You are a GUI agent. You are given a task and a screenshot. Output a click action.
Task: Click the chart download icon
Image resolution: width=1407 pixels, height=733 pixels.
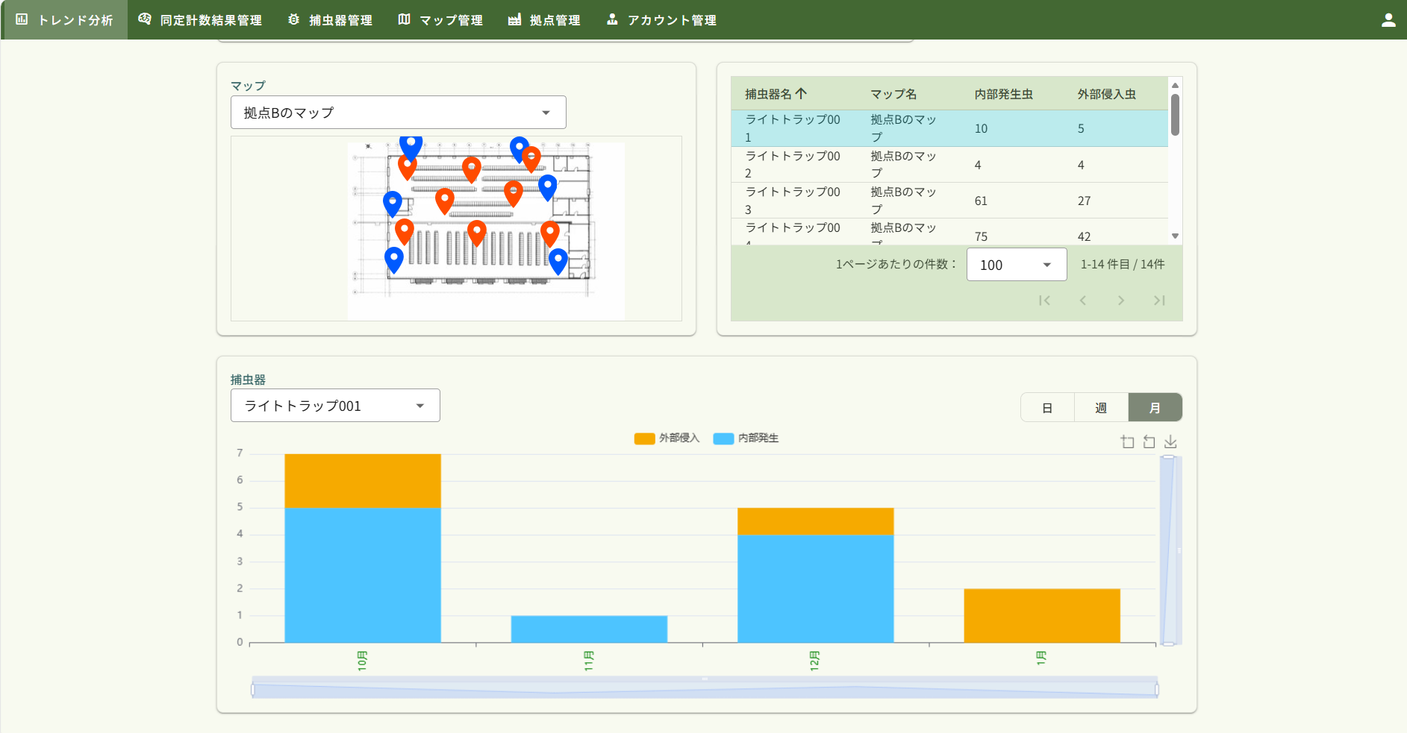[1170, 442]
